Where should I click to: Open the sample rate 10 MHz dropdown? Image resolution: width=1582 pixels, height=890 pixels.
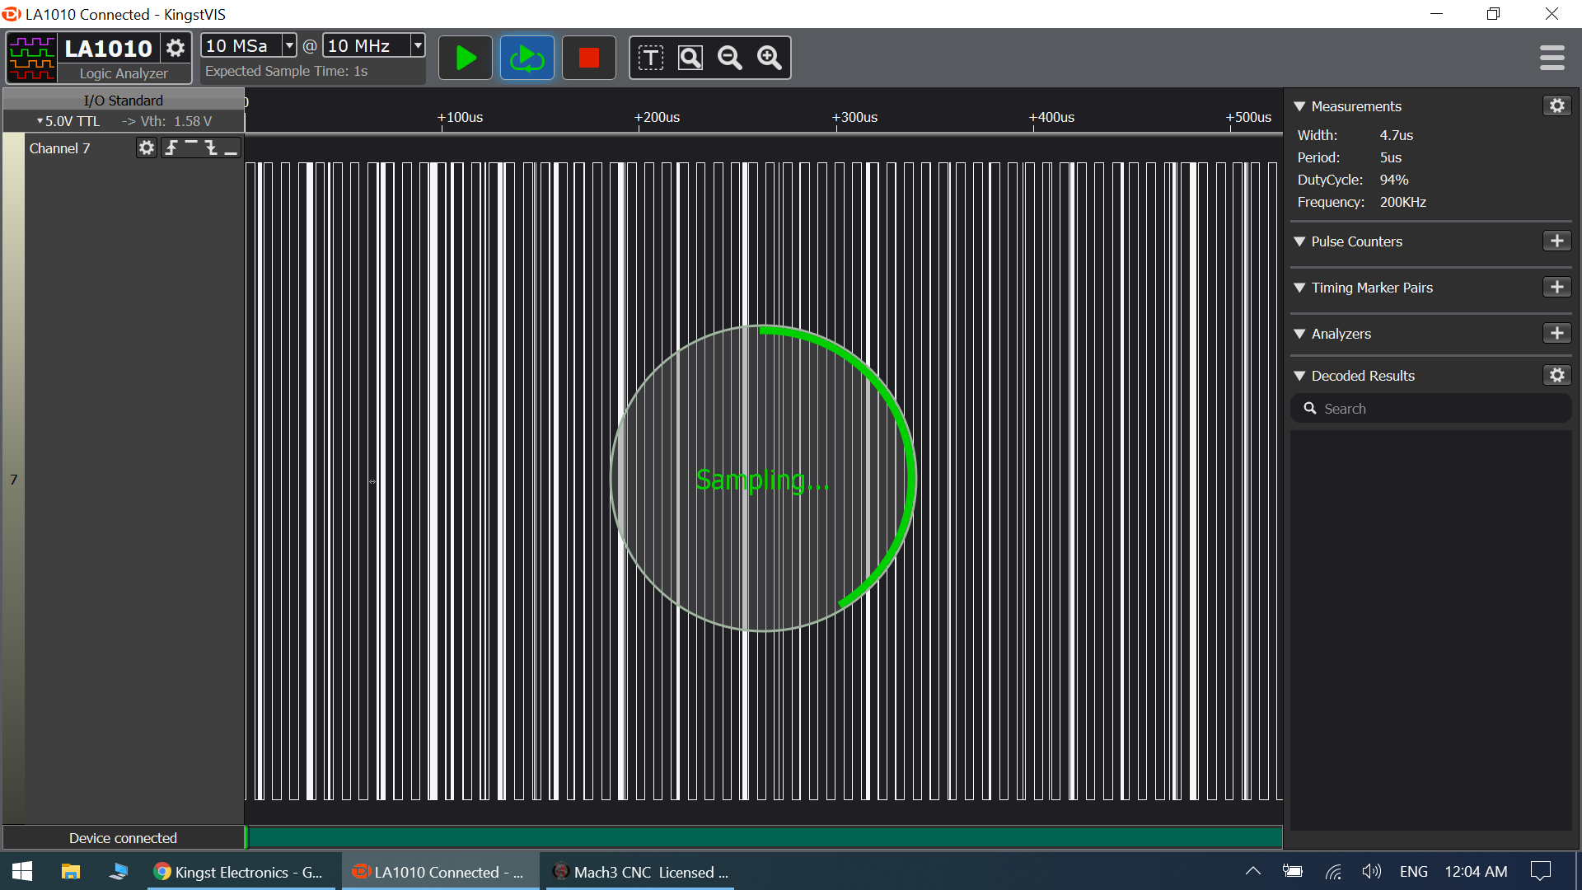pyautogui.click(x=418, y=45)
